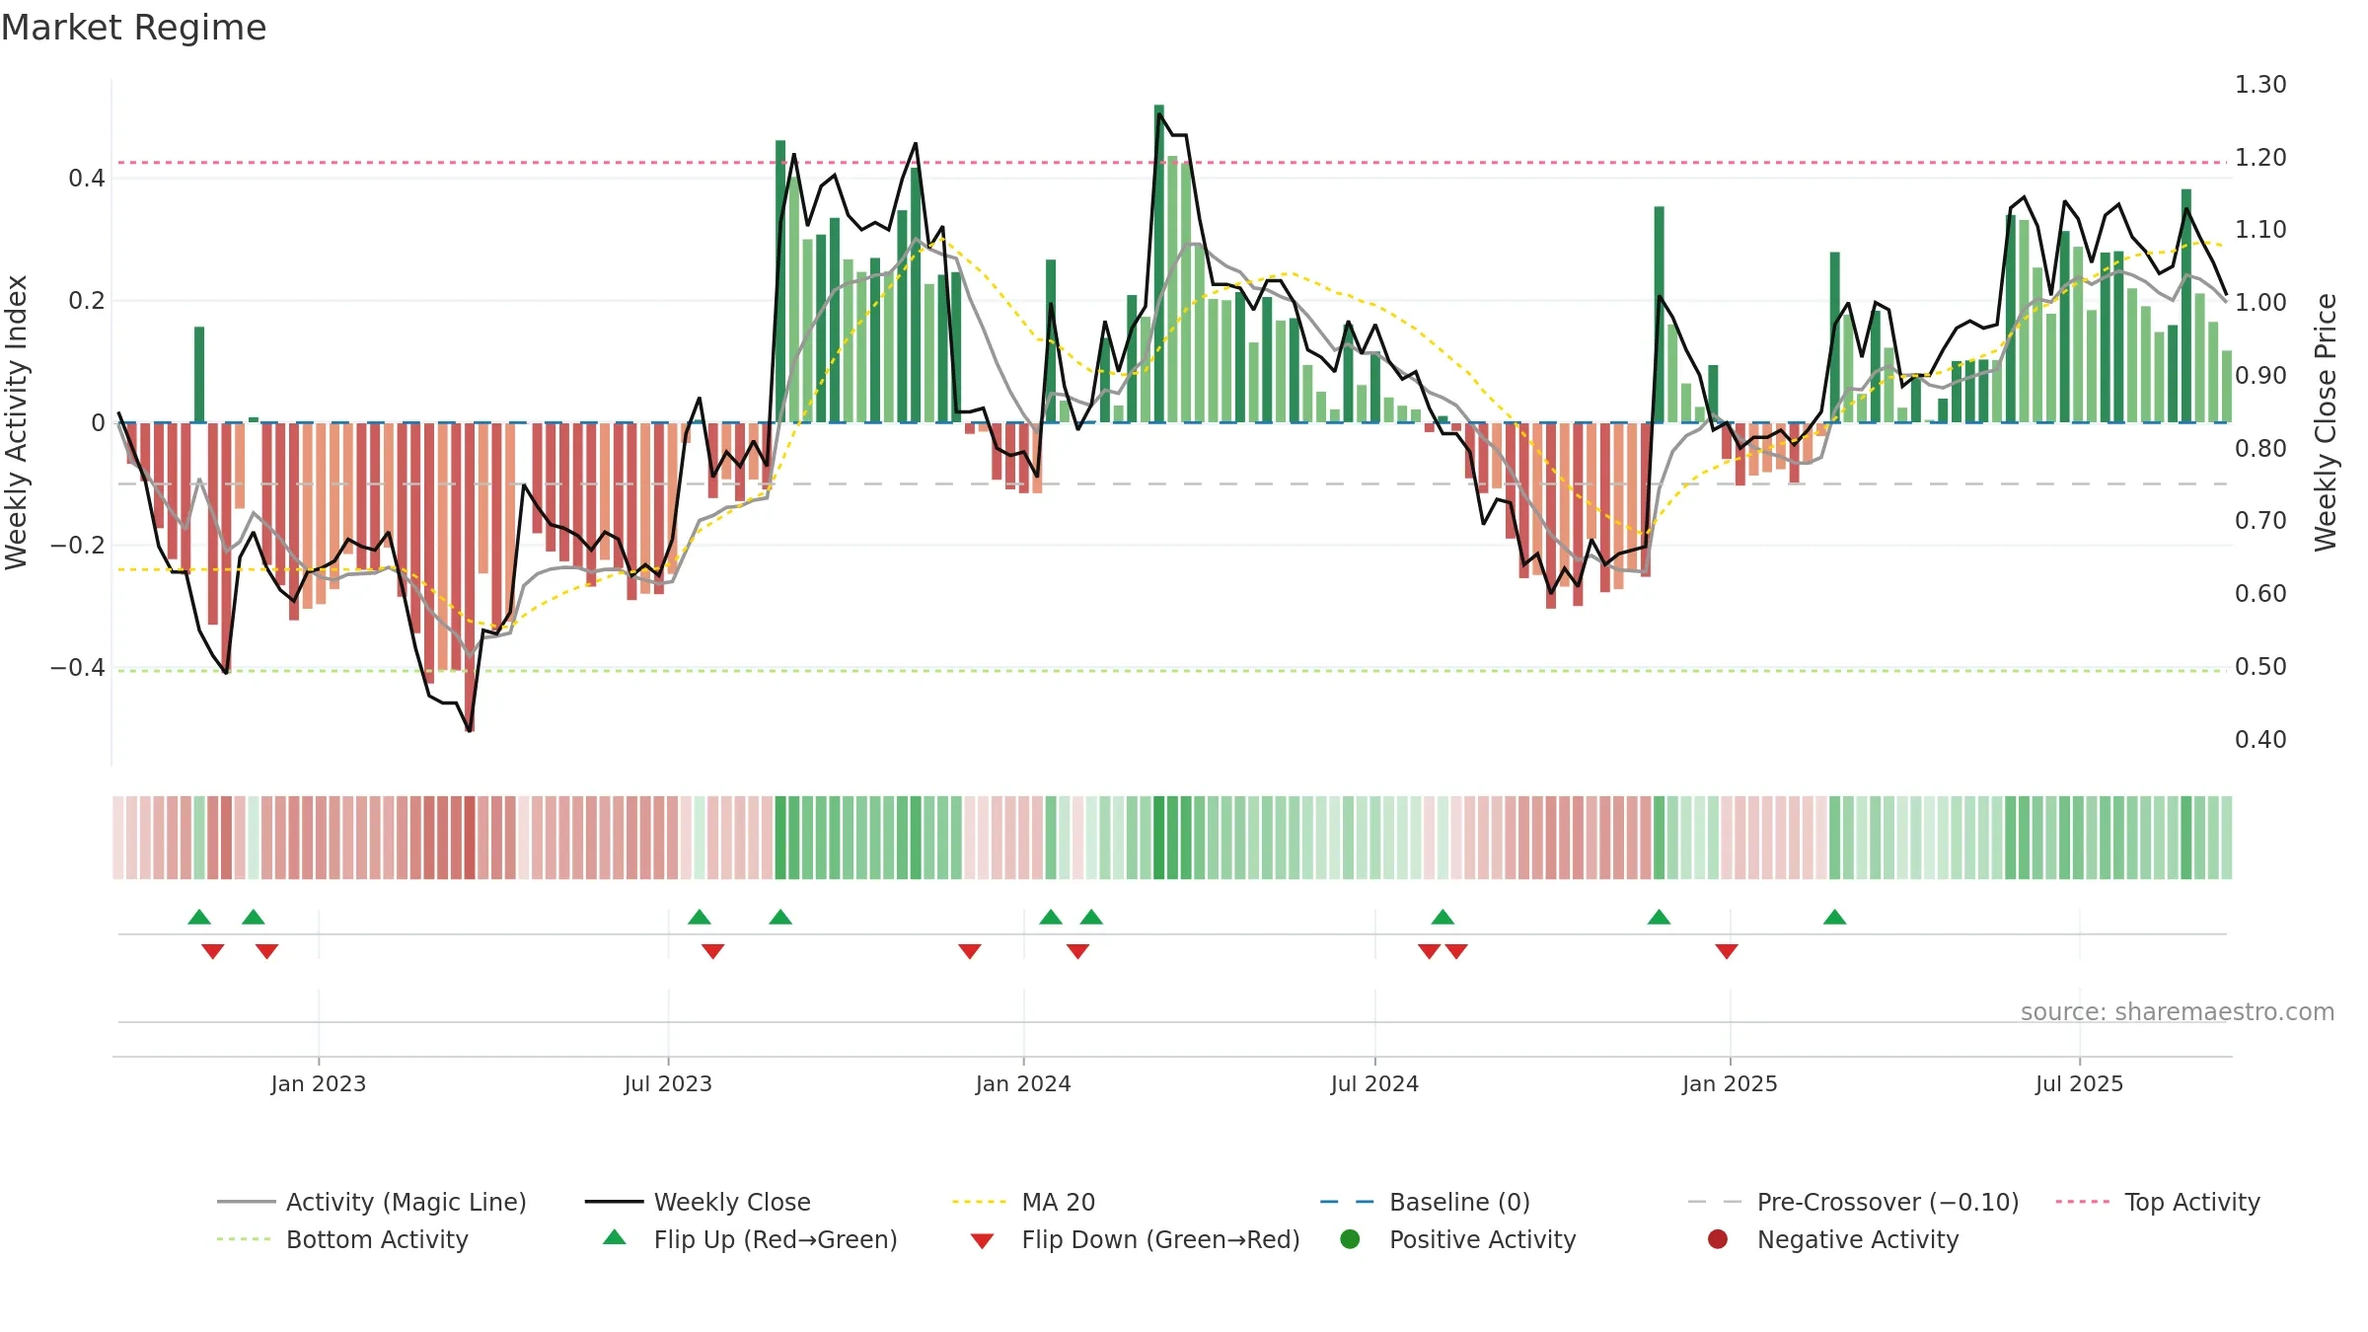Toggle the Weekly Close legend entry
The image size is (2368, 1332).
tap(698, 1202)
